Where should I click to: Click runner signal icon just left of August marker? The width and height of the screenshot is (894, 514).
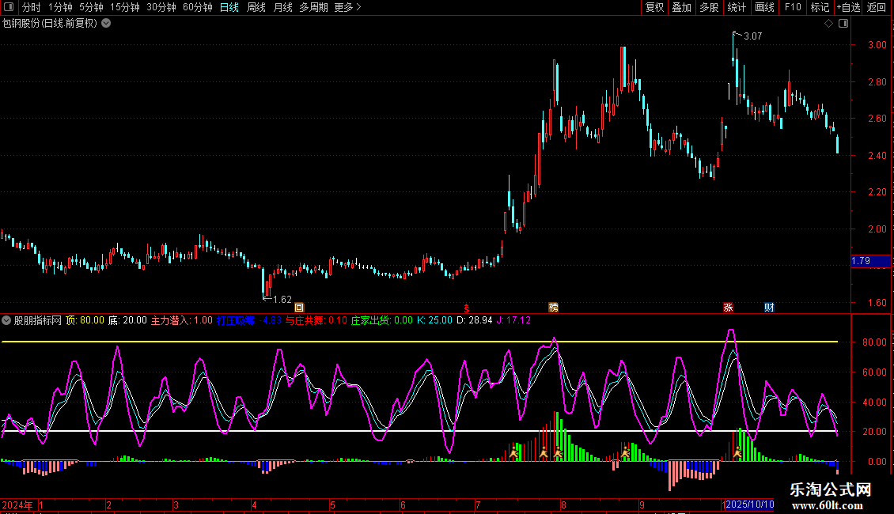coord(544,453)
